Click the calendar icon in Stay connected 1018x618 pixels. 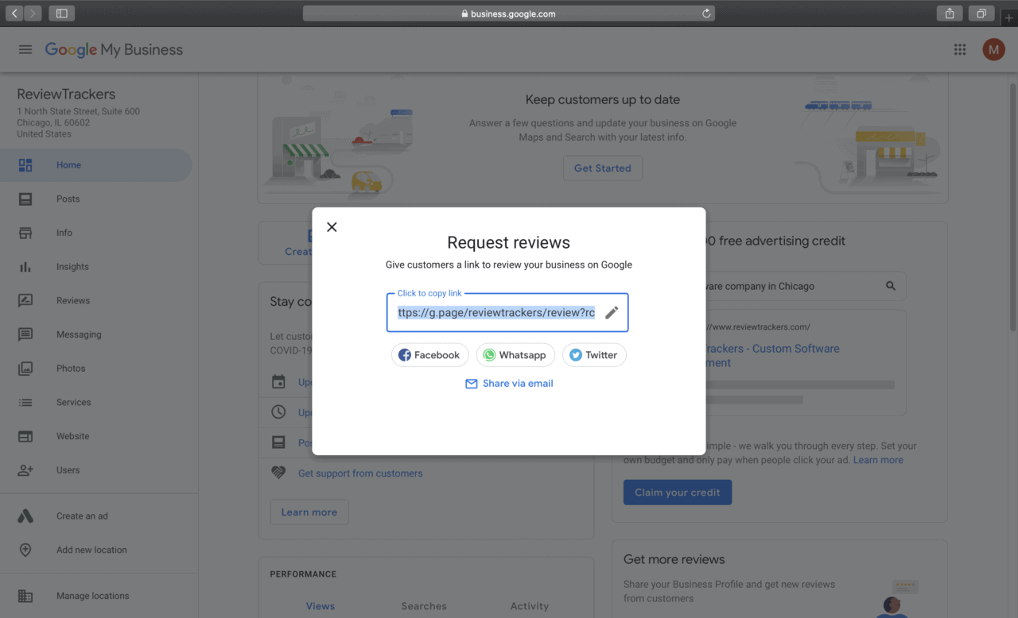point(278,382)
